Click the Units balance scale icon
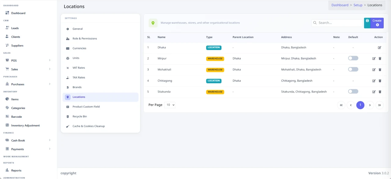 coord(68,58)
